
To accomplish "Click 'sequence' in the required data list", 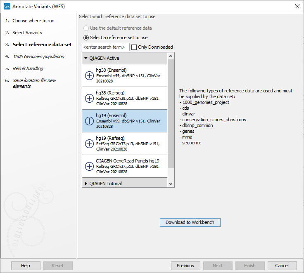I will pos(192,143).
